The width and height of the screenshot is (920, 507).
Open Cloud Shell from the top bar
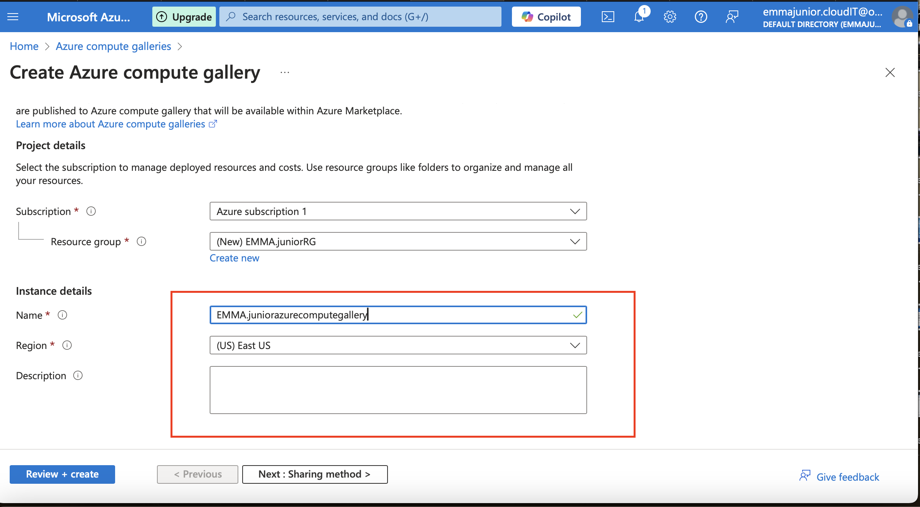pos(608,17)
